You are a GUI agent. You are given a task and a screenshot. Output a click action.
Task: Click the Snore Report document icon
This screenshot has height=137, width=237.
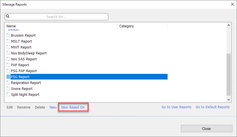click(8, 89)
